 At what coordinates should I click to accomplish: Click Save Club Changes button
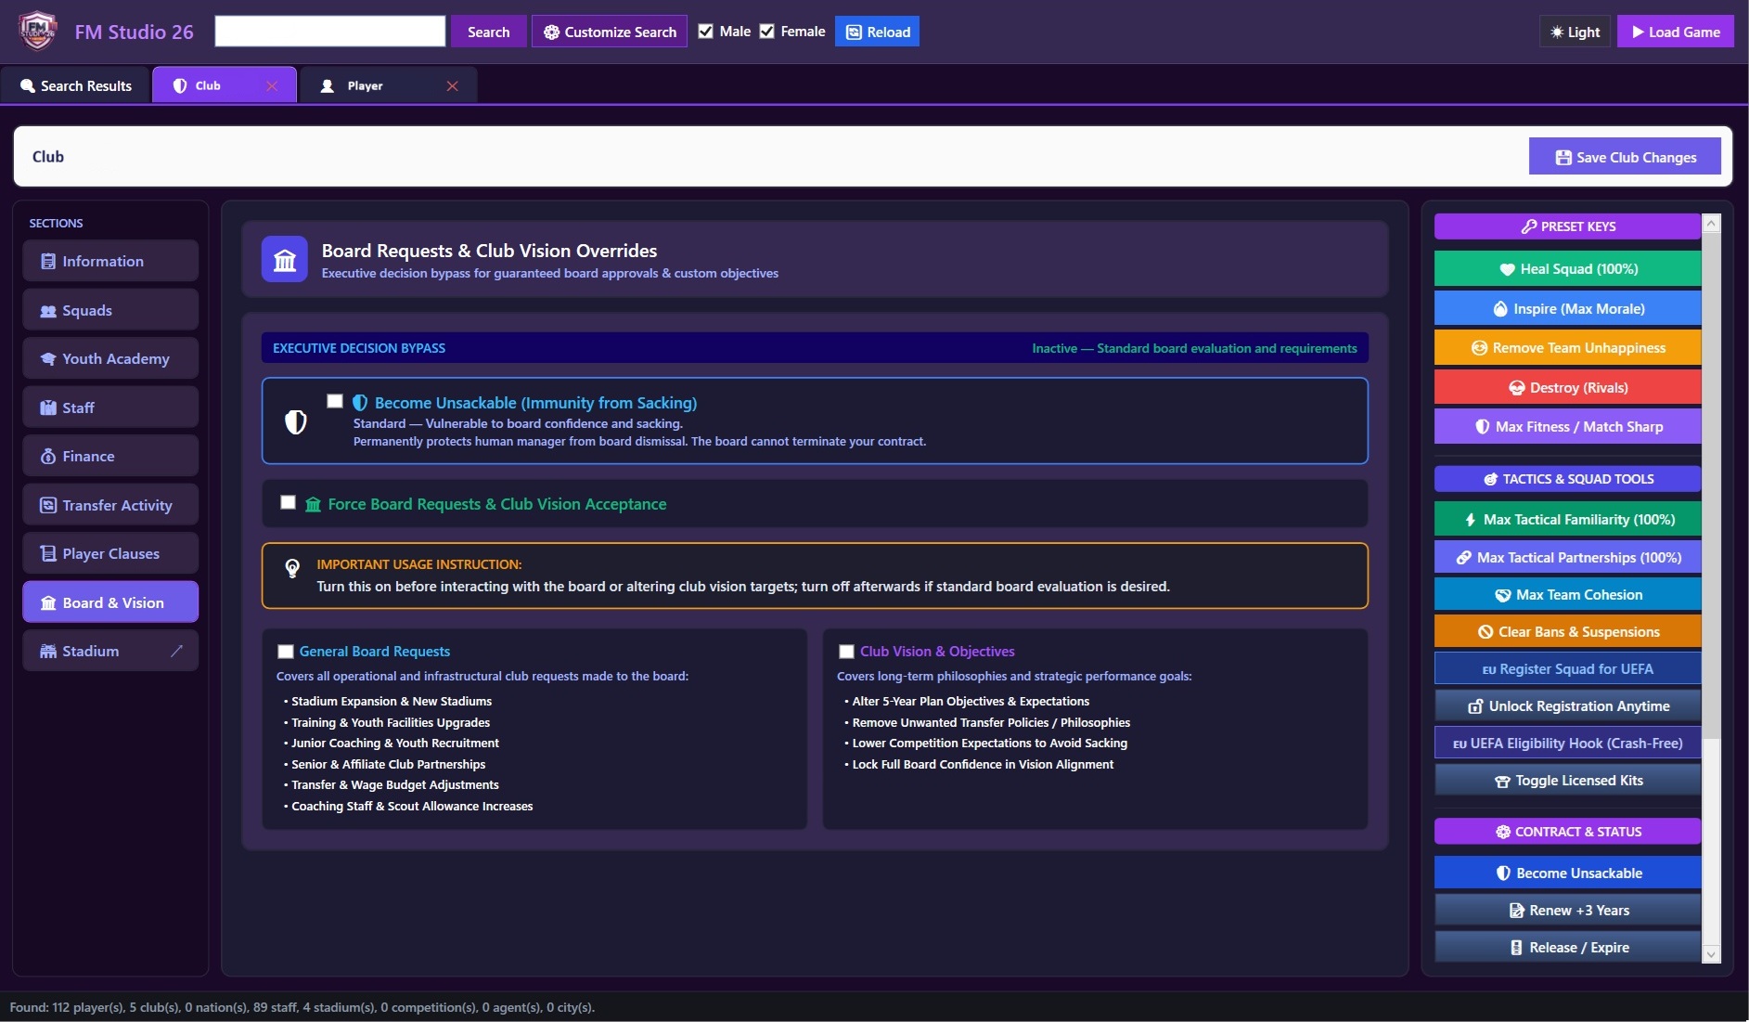[1625, 157]
